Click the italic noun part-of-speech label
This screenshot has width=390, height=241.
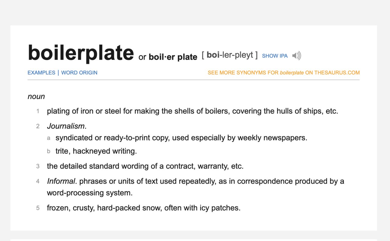point(36,96)
